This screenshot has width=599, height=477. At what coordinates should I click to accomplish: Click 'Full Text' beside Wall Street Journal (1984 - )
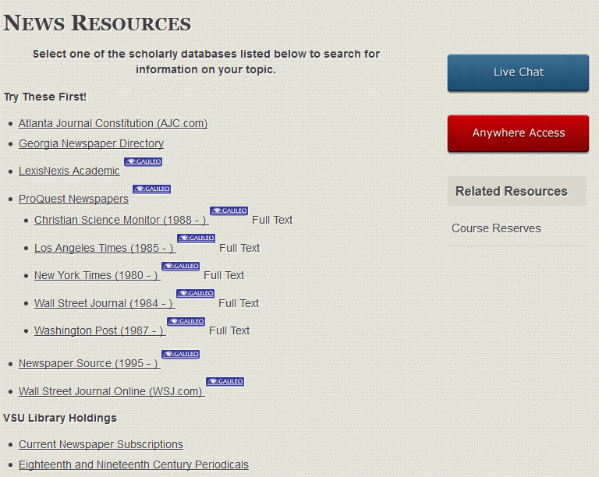[239, 303]
